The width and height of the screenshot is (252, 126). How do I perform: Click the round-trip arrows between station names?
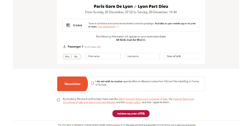pyautogui.click(x=135, y=7)
